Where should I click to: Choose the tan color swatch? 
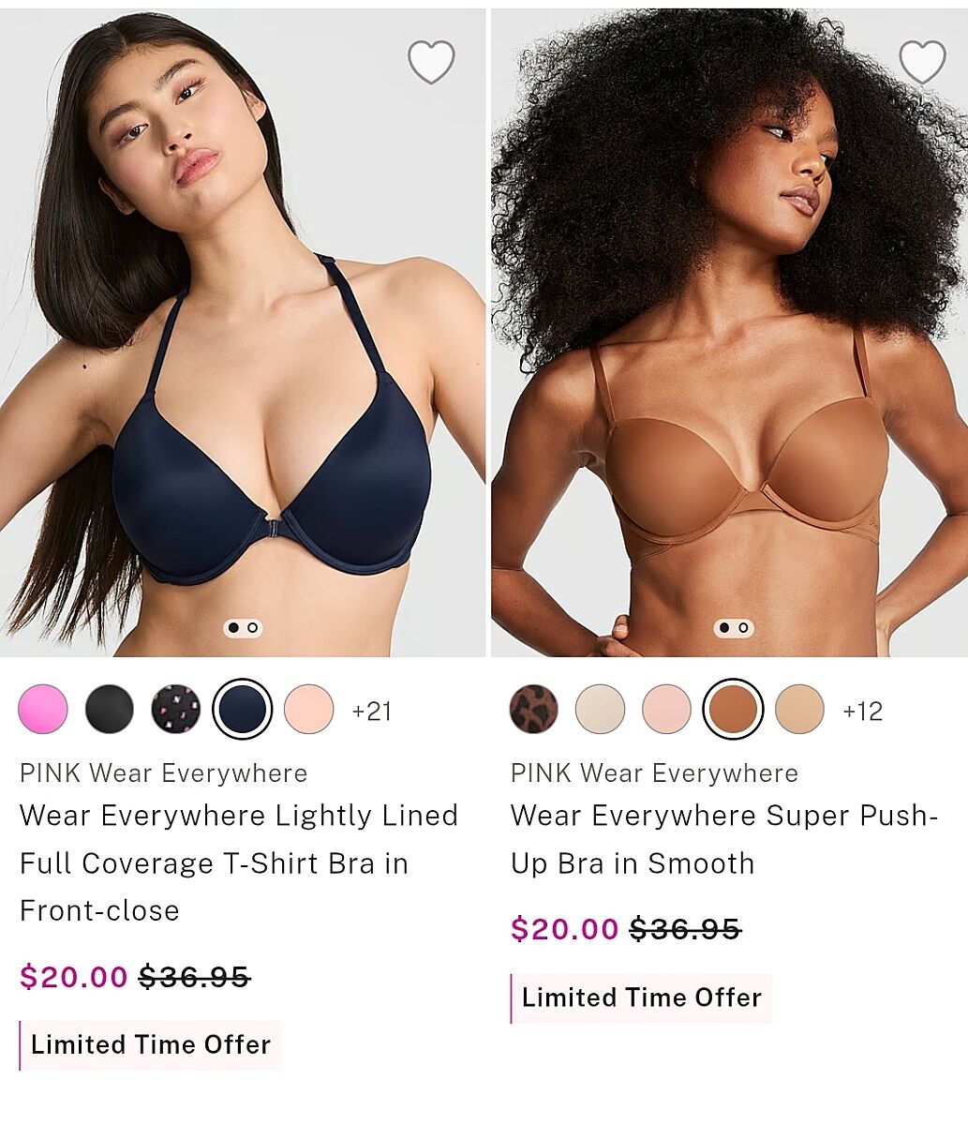click(799, 709)
